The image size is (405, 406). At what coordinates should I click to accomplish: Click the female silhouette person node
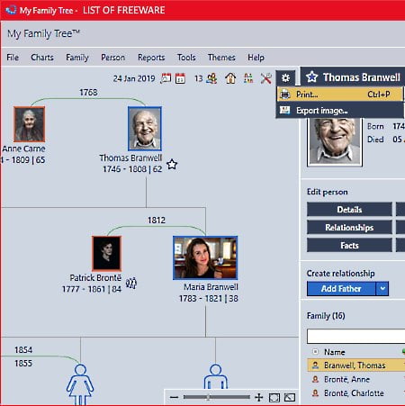80,384
